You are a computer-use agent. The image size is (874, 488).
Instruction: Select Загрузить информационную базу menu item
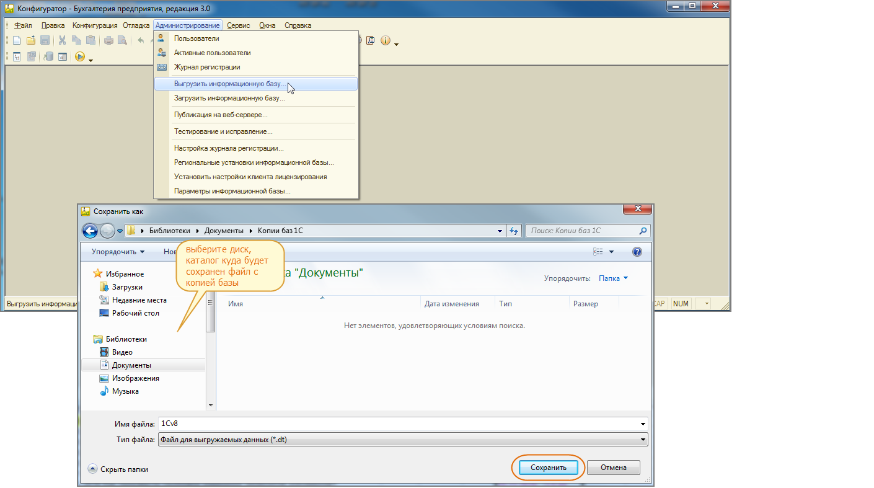tap(229, 98)
